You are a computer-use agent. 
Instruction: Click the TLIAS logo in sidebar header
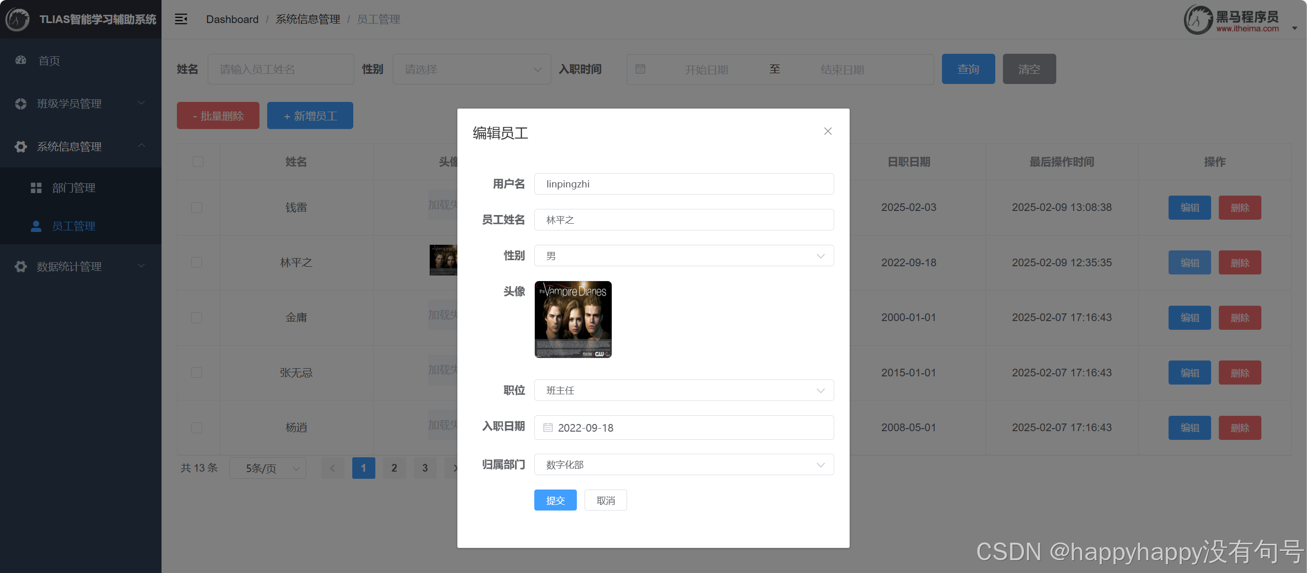(17, 19)
